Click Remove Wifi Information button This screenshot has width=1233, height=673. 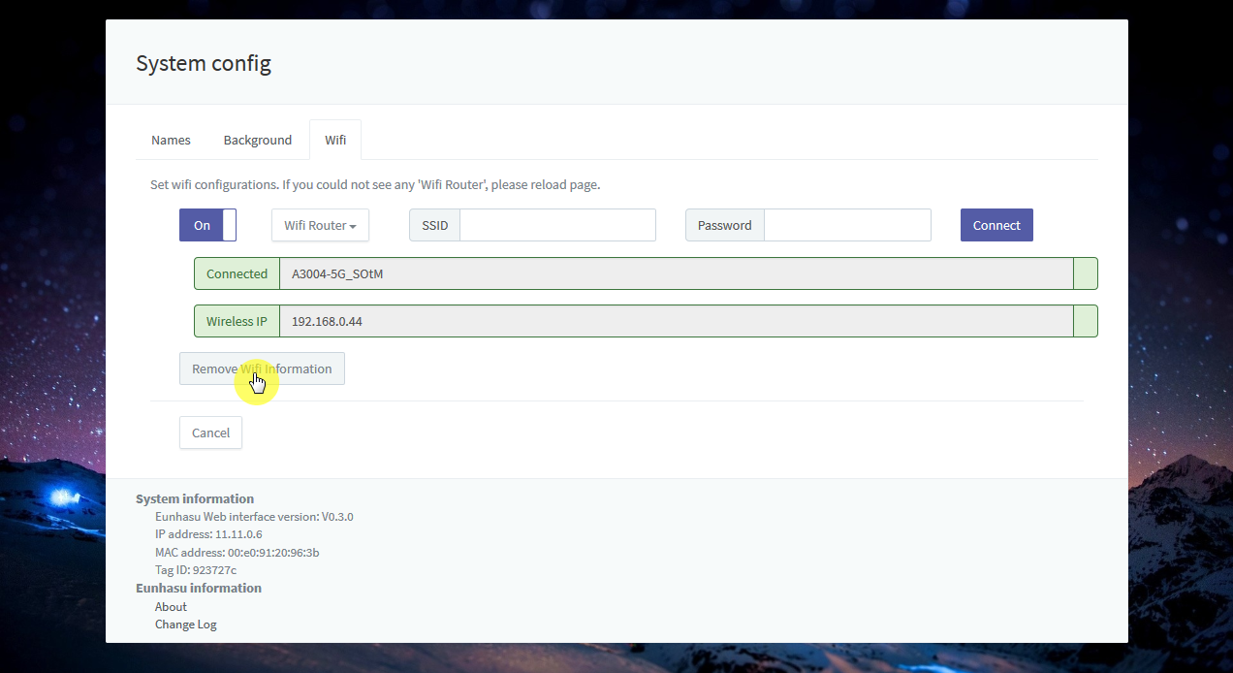point(262,369)
